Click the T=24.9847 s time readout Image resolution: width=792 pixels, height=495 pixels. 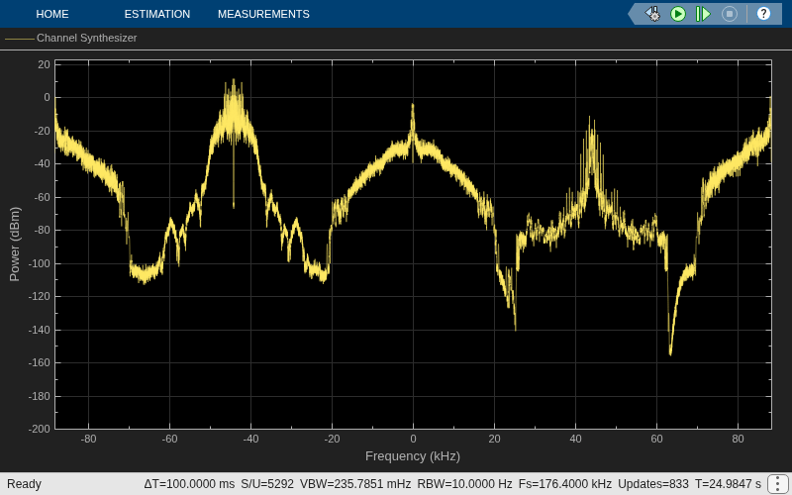click(728, 484)
